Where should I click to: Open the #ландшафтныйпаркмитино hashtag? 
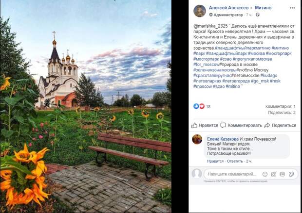click(242, 48)
